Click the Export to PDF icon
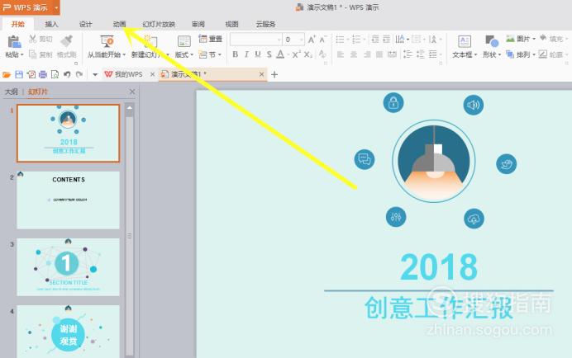 (x=31, y=75)
